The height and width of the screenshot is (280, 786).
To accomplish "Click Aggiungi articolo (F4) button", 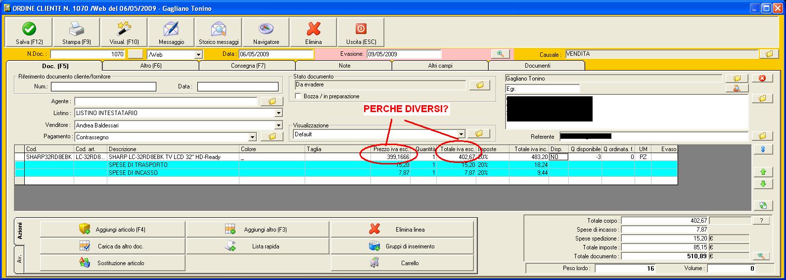I will click(x=113, y=229).
